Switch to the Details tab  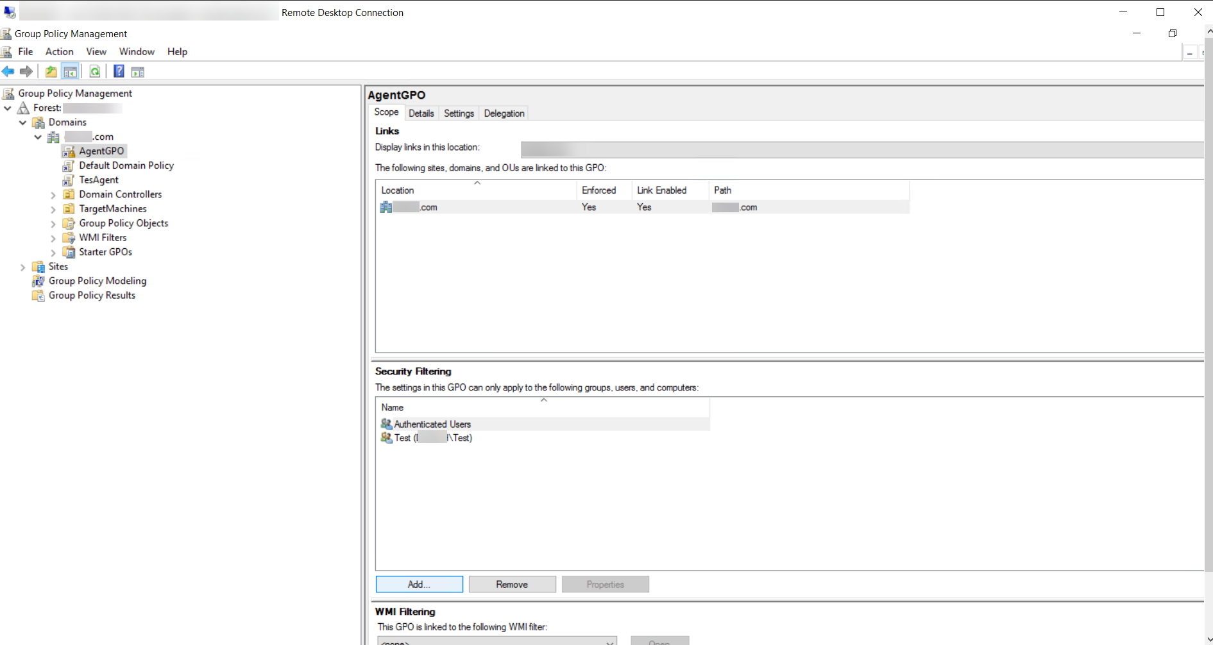(x=421, y=113)
